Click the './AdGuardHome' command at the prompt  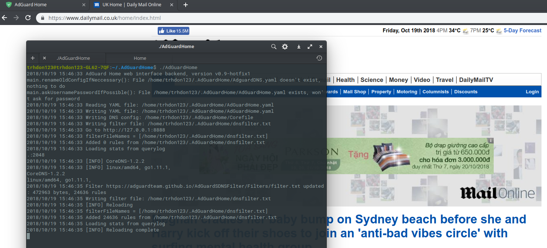[178, 68]
